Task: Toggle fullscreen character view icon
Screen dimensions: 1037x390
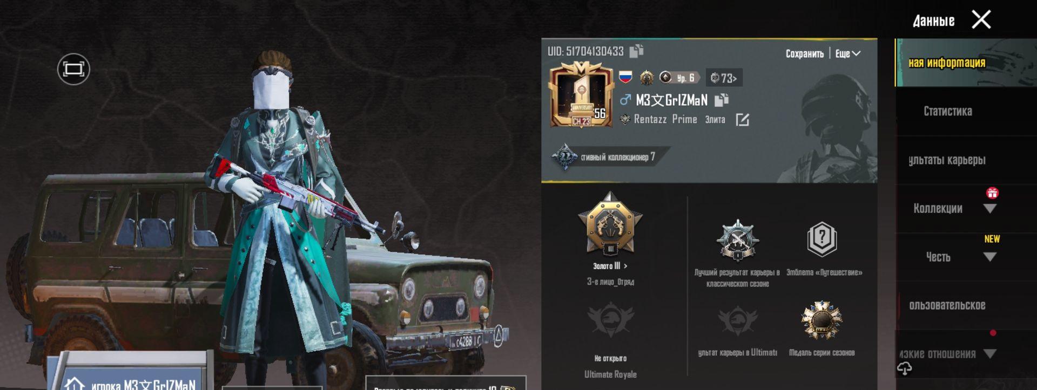Action: tap(73, 69)
